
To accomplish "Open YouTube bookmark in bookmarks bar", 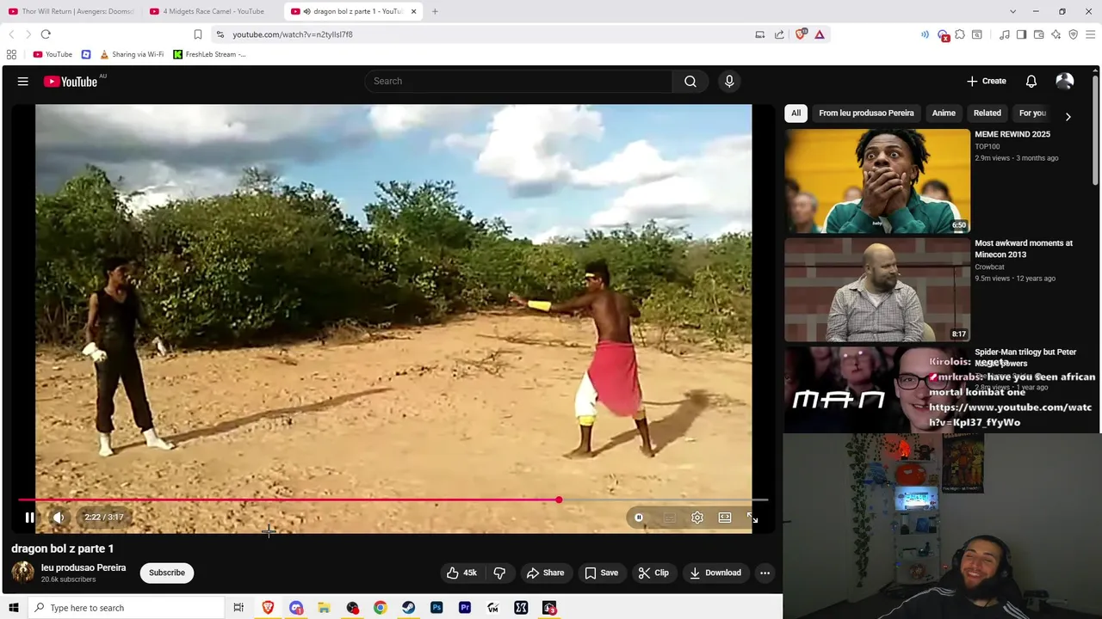I will coord(53,54).
